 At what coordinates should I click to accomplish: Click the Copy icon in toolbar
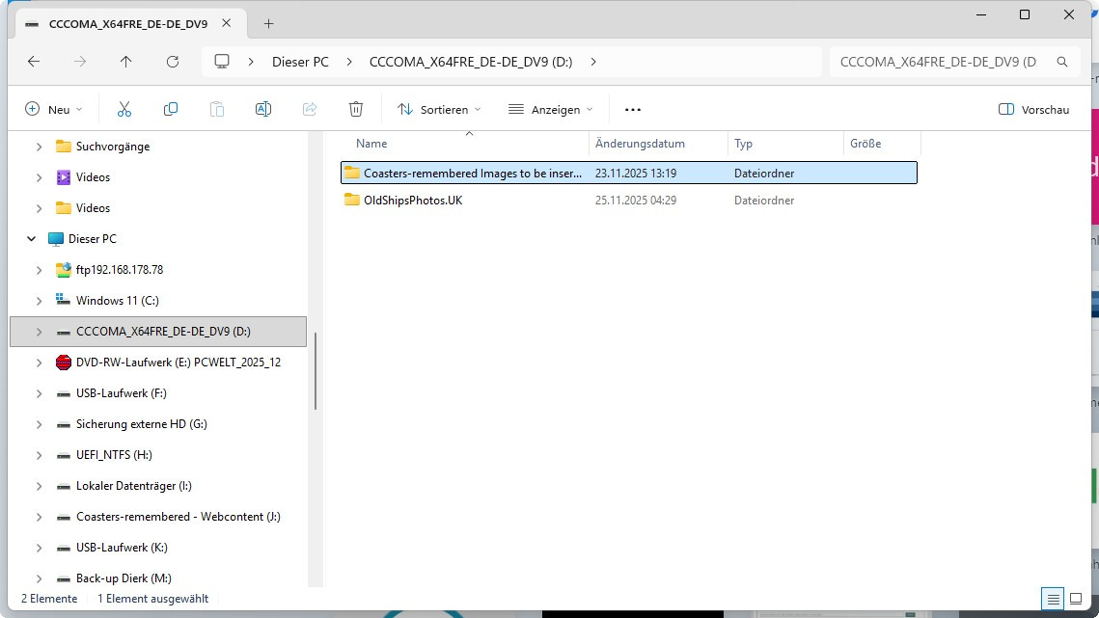(x=171, y=109)
